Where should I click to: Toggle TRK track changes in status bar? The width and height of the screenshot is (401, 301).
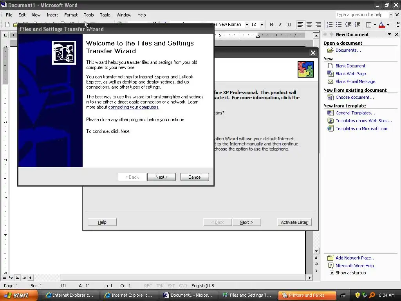click(160, 286)
